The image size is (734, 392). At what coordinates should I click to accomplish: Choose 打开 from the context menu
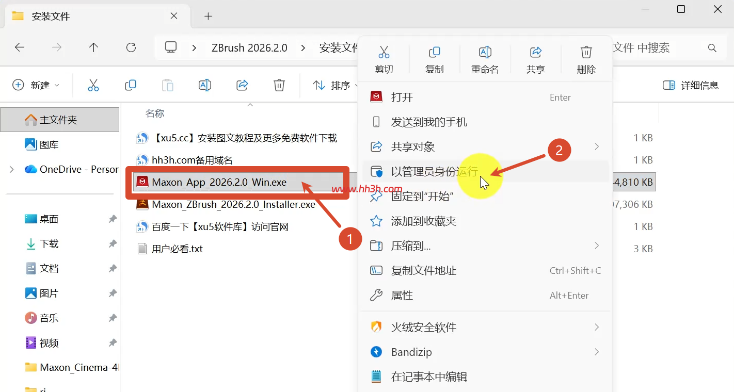pyautogui.click(x=485, y=97)
